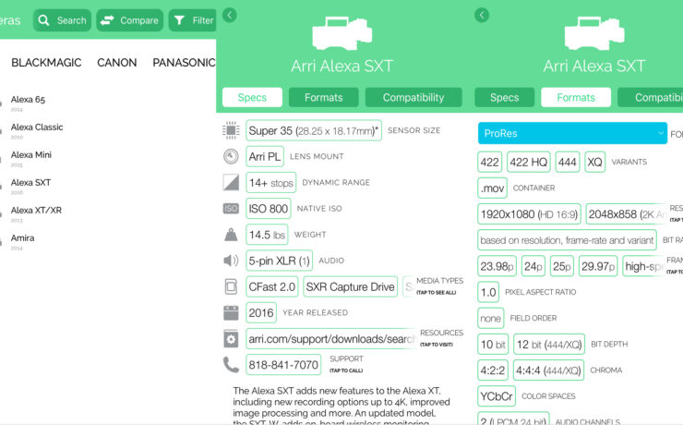Tap 23.98p frame rate

(497, 266)
